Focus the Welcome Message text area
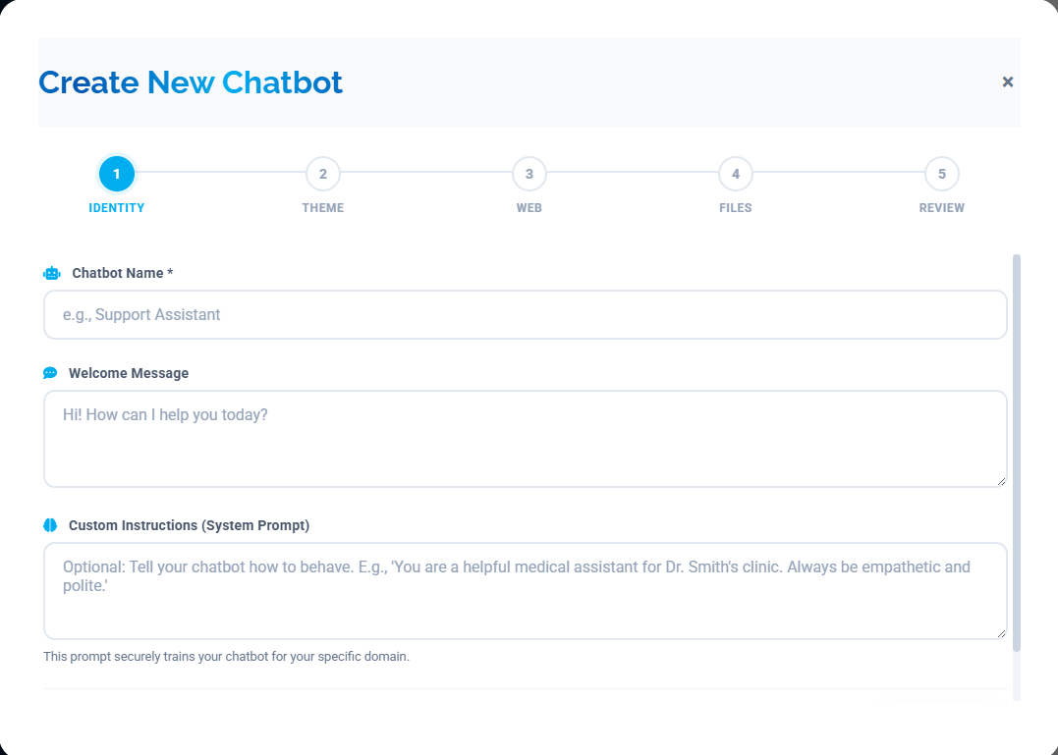 pyautogui.click(x=526, y=439)
